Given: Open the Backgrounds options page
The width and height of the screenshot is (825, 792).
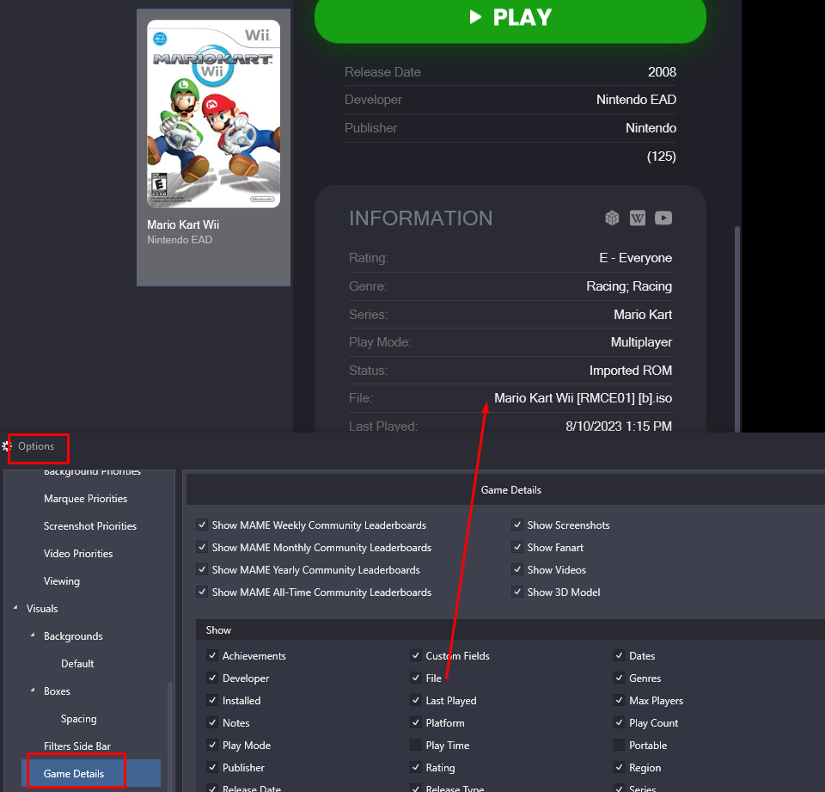Looking at the screenshot, I should 73,636.
